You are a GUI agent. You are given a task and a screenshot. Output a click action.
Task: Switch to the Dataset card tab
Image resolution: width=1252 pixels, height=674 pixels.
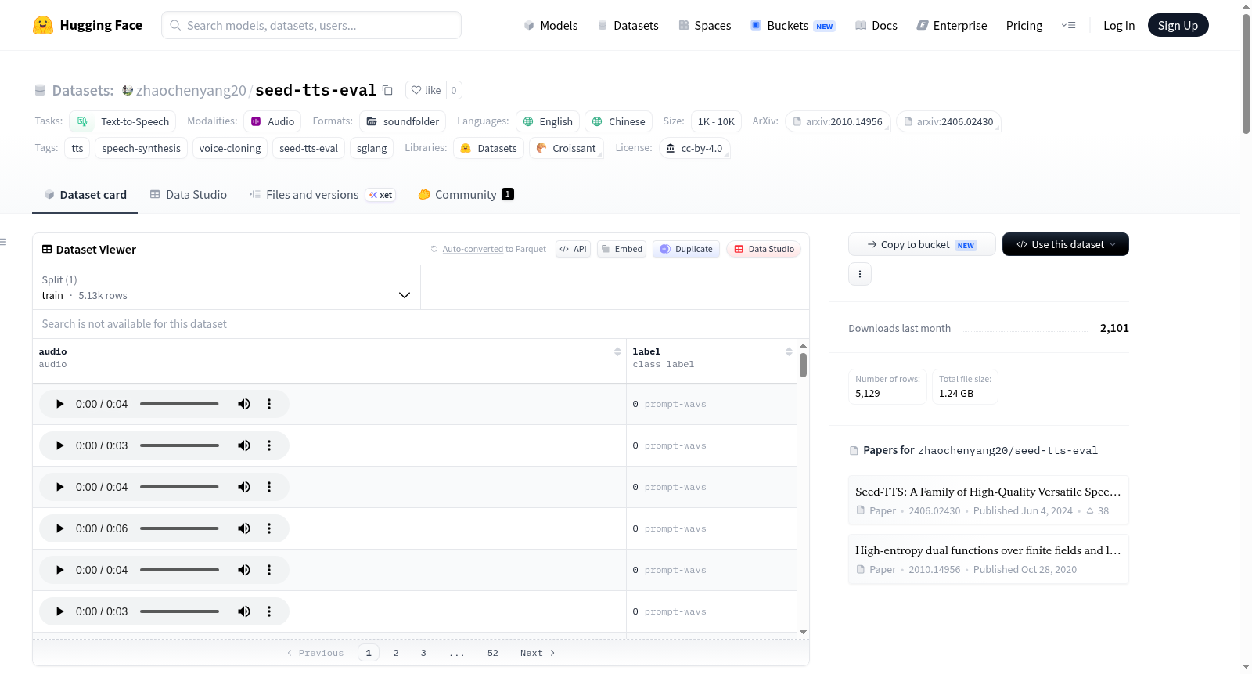(x=85, y=194)
